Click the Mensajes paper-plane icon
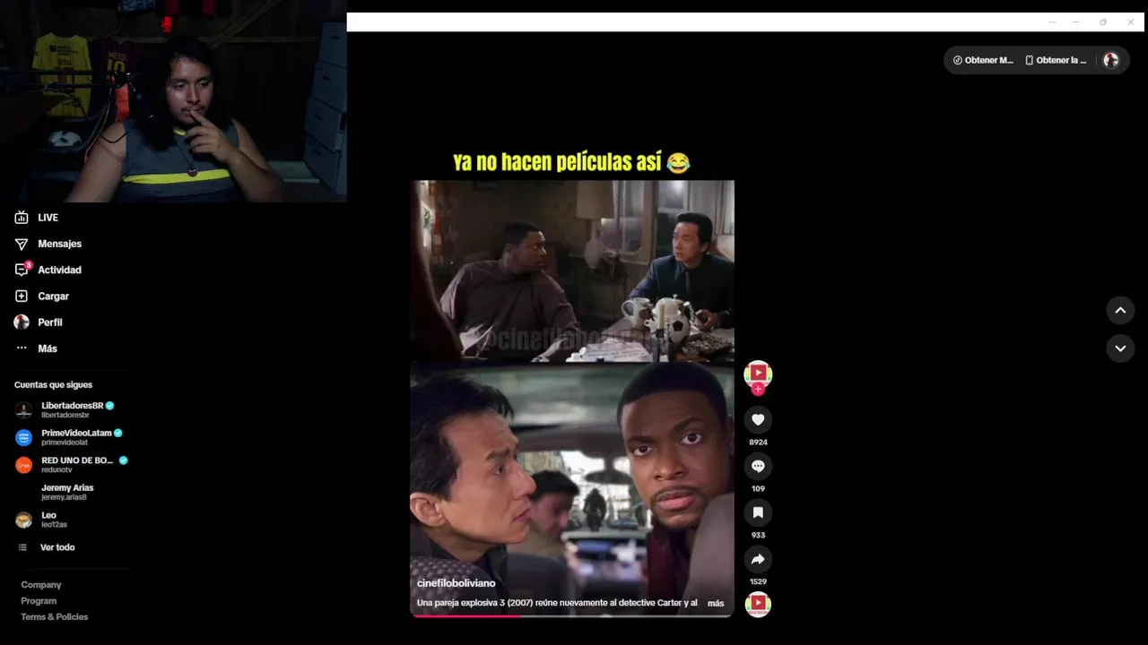1148x645 pixels. [22, 244]
